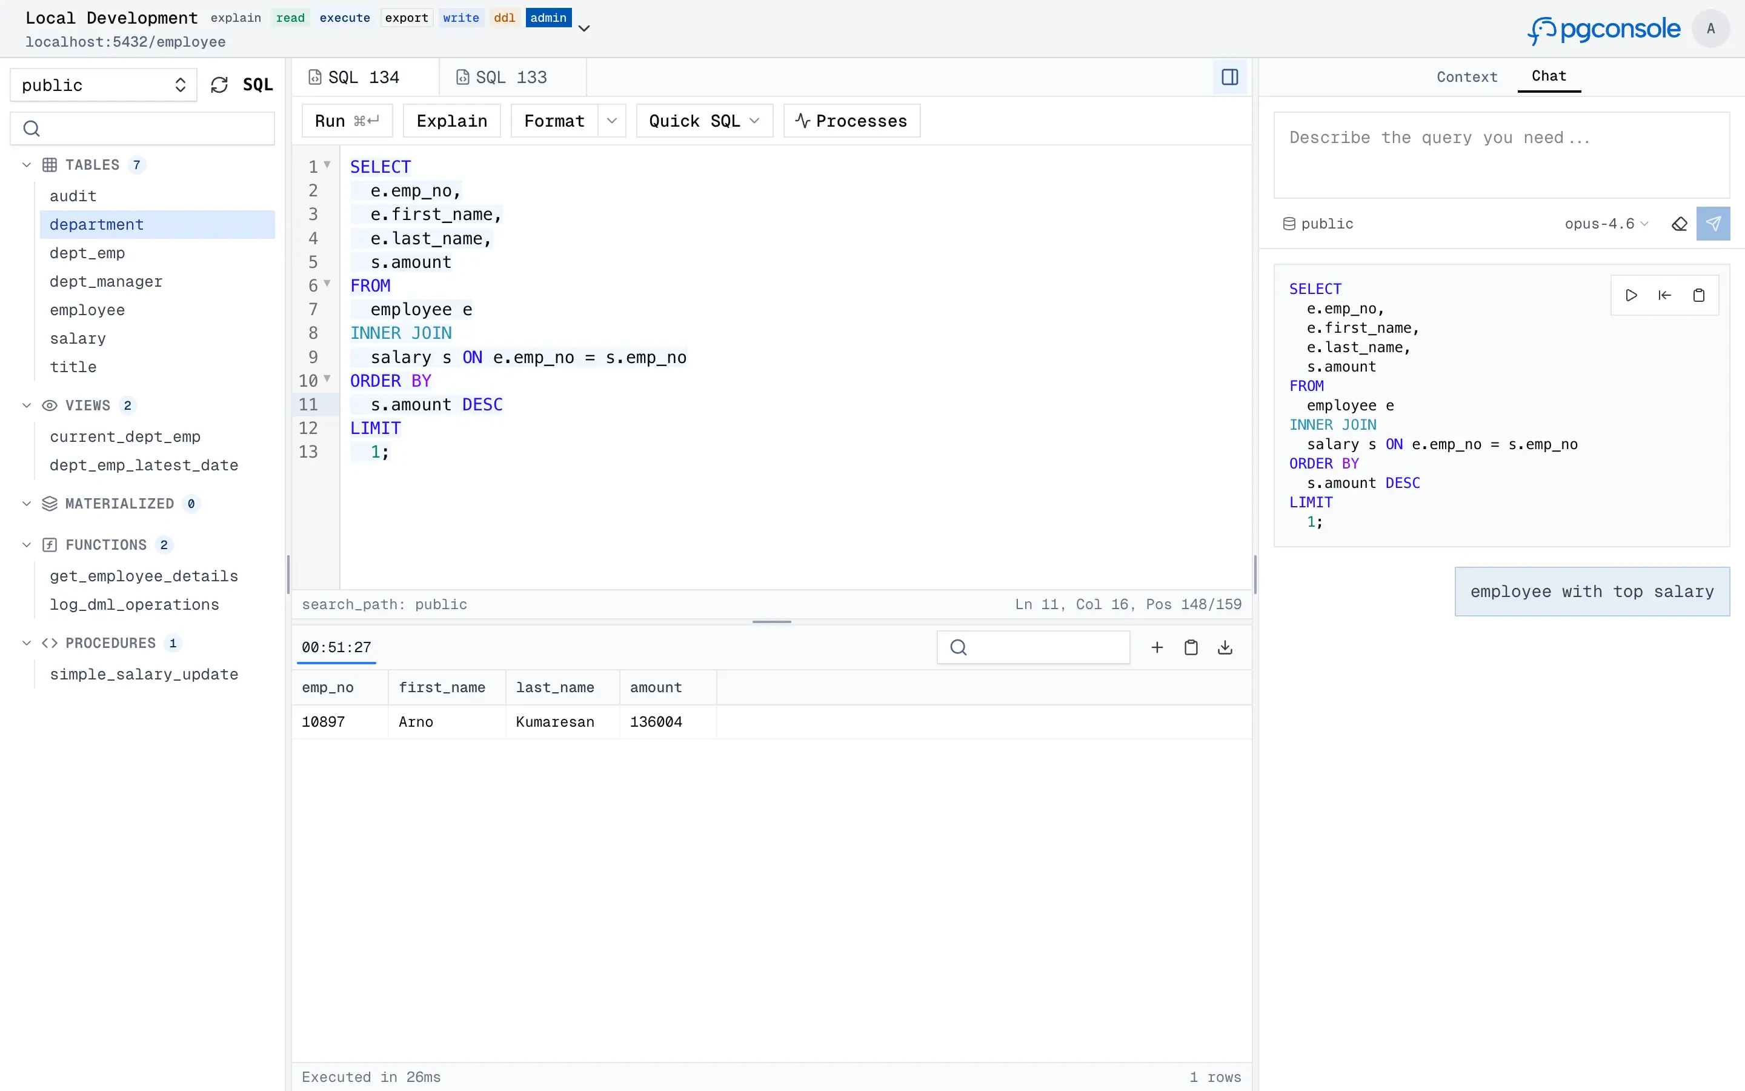Image resolution: width=1745 pixels, height=1091 pixels.
Task: Copy the suggested query to clipboard
Action: coord(1698,295)
